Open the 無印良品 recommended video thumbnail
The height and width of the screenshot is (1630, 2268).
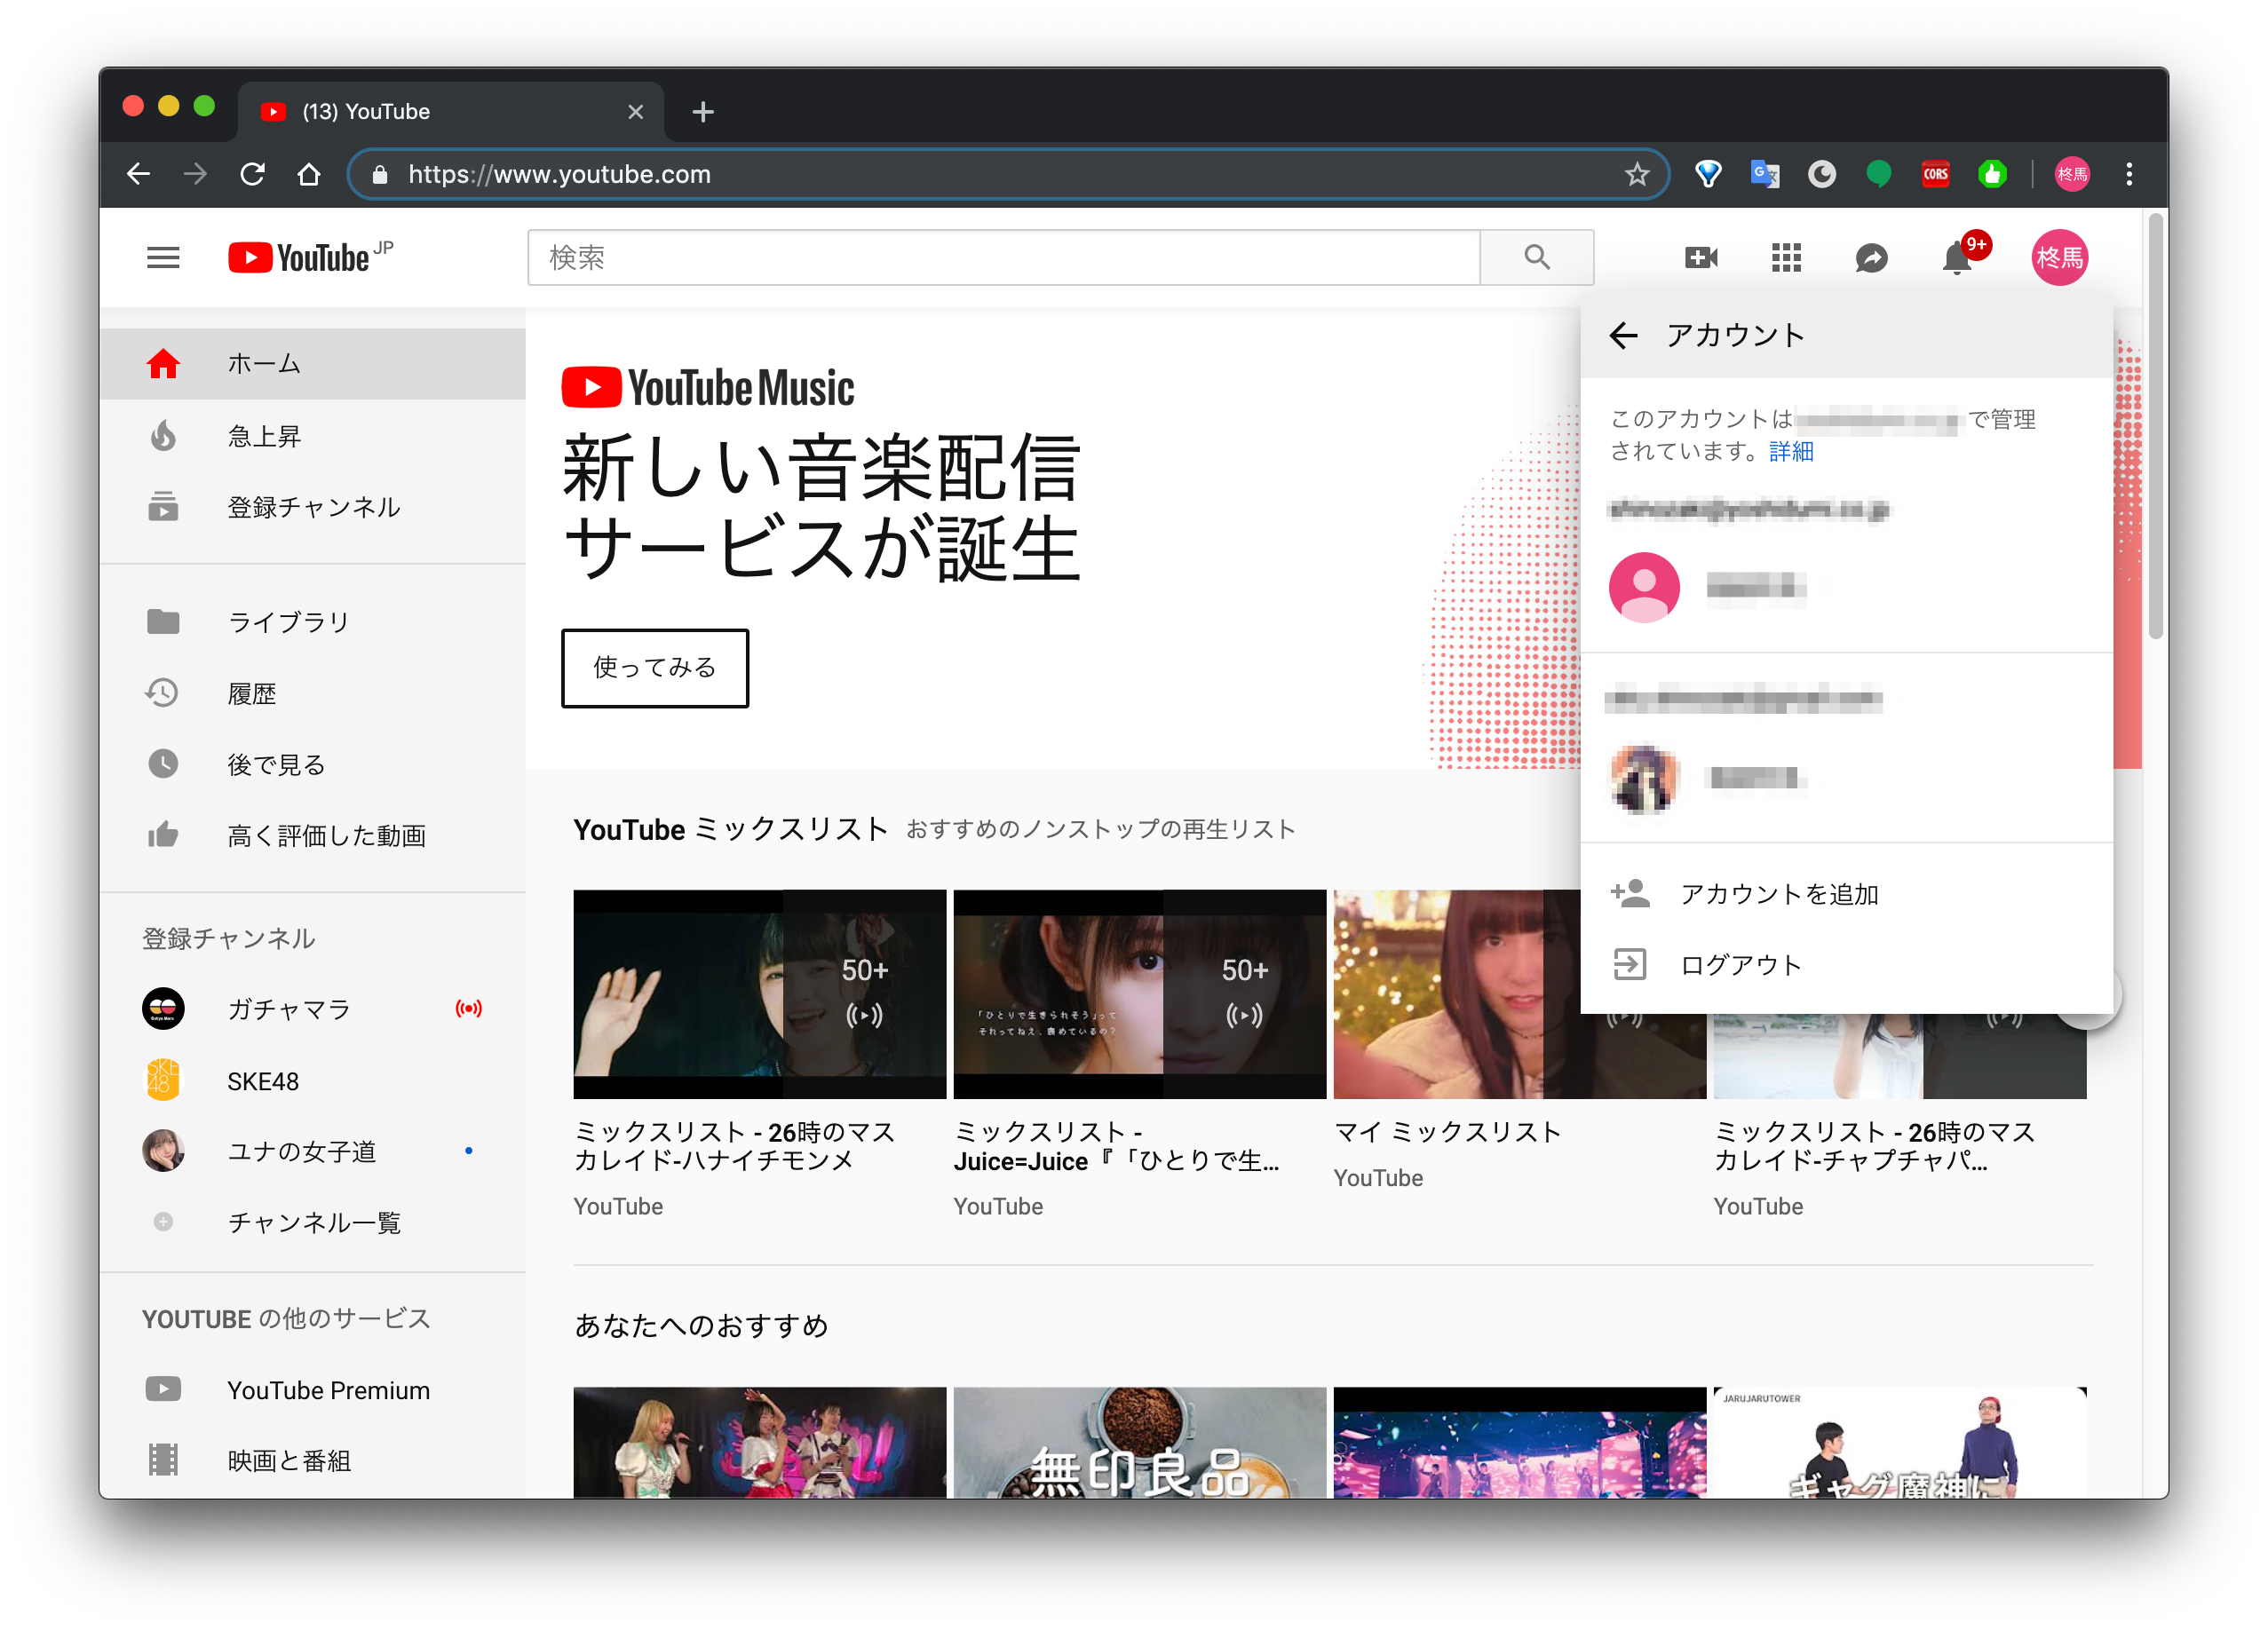(1139, 1442)
